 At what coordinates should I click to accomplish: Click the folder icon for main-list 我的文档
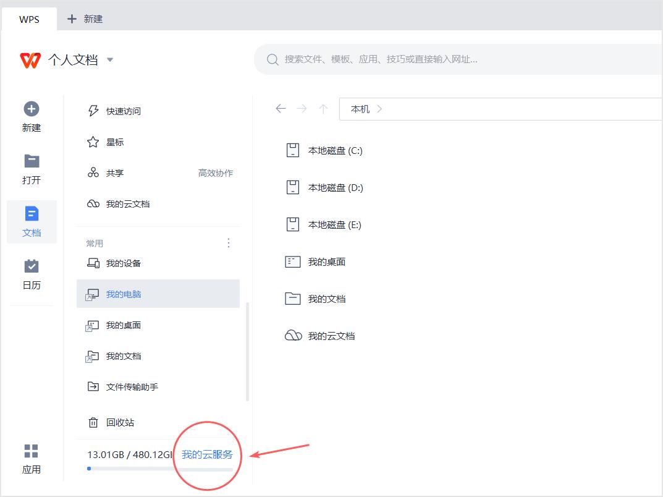tap(293, 299)
